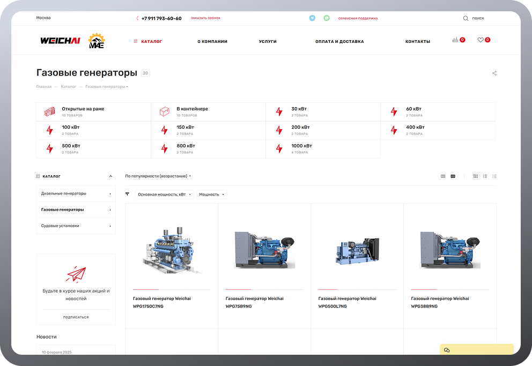This screenshot has height=366, width=532.
Task: Go to 'Оплата и доставка' menu
Action: tap(339, 41)
